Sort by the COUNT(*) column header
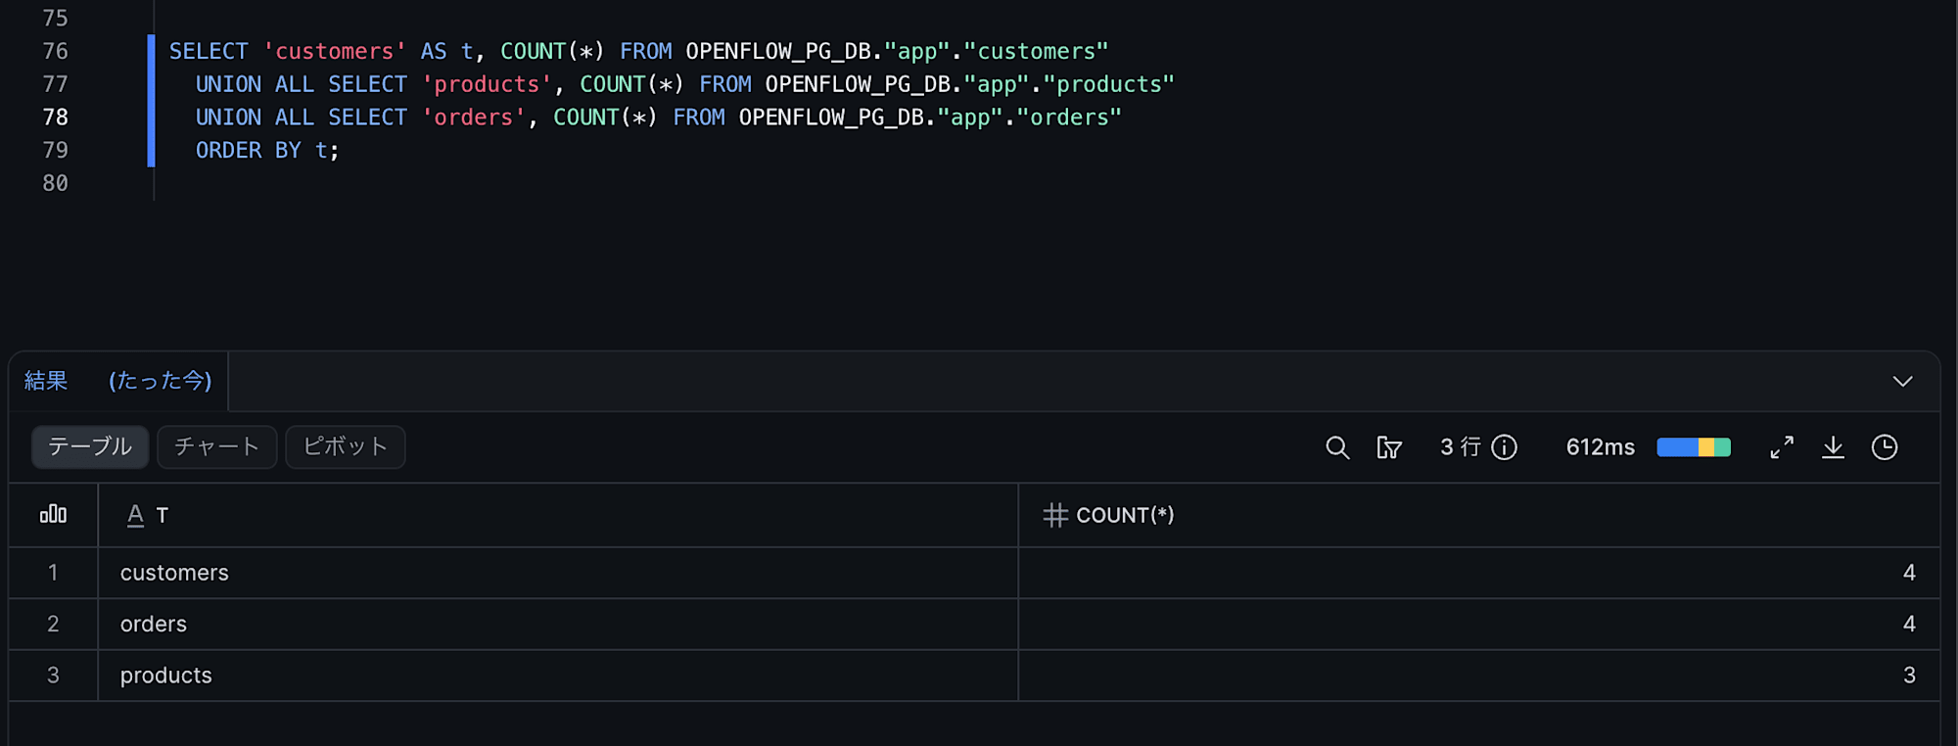Image resolution: width=1958 pixels, height=746 pixels. [1479, 515]
